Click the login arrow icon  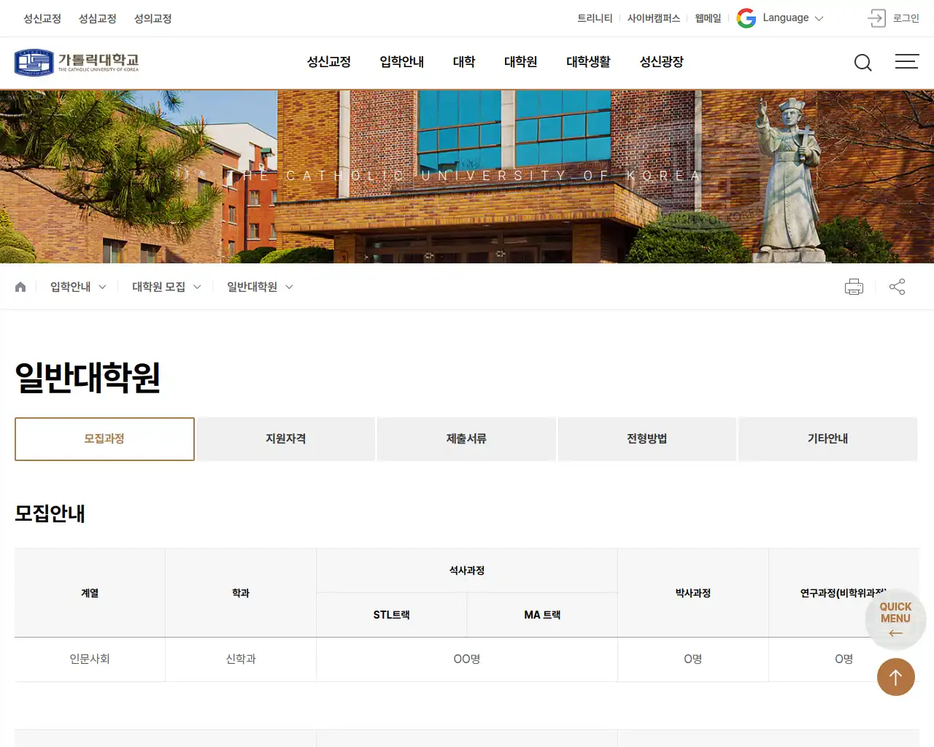tap(876, 18)
